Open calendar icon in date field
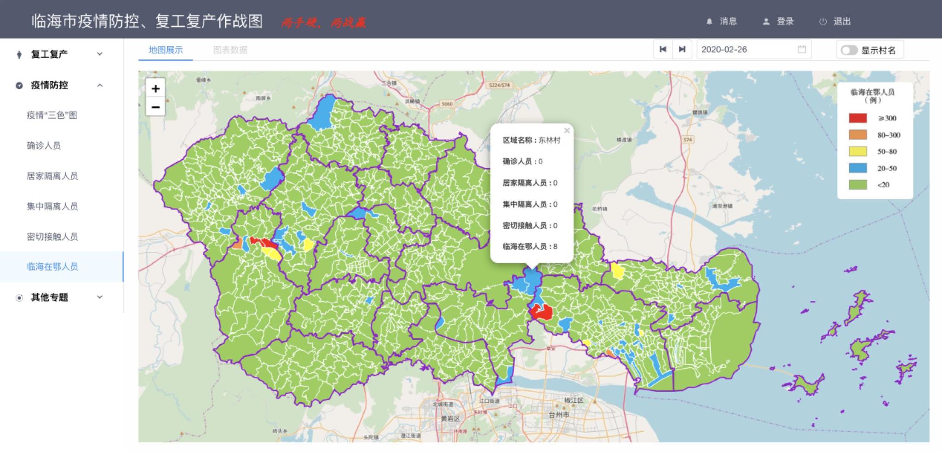 [x=802, y=49]
